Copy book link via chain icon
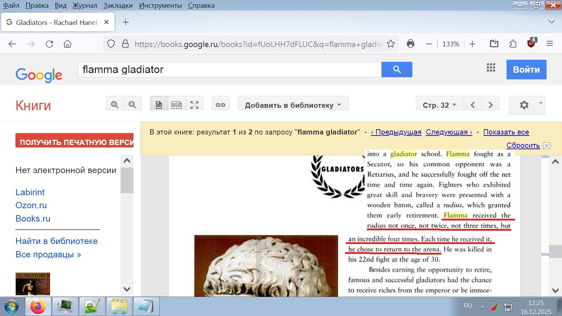Image resolution: width=562 pixels, height=316 pixels. (x=221, y=105)
